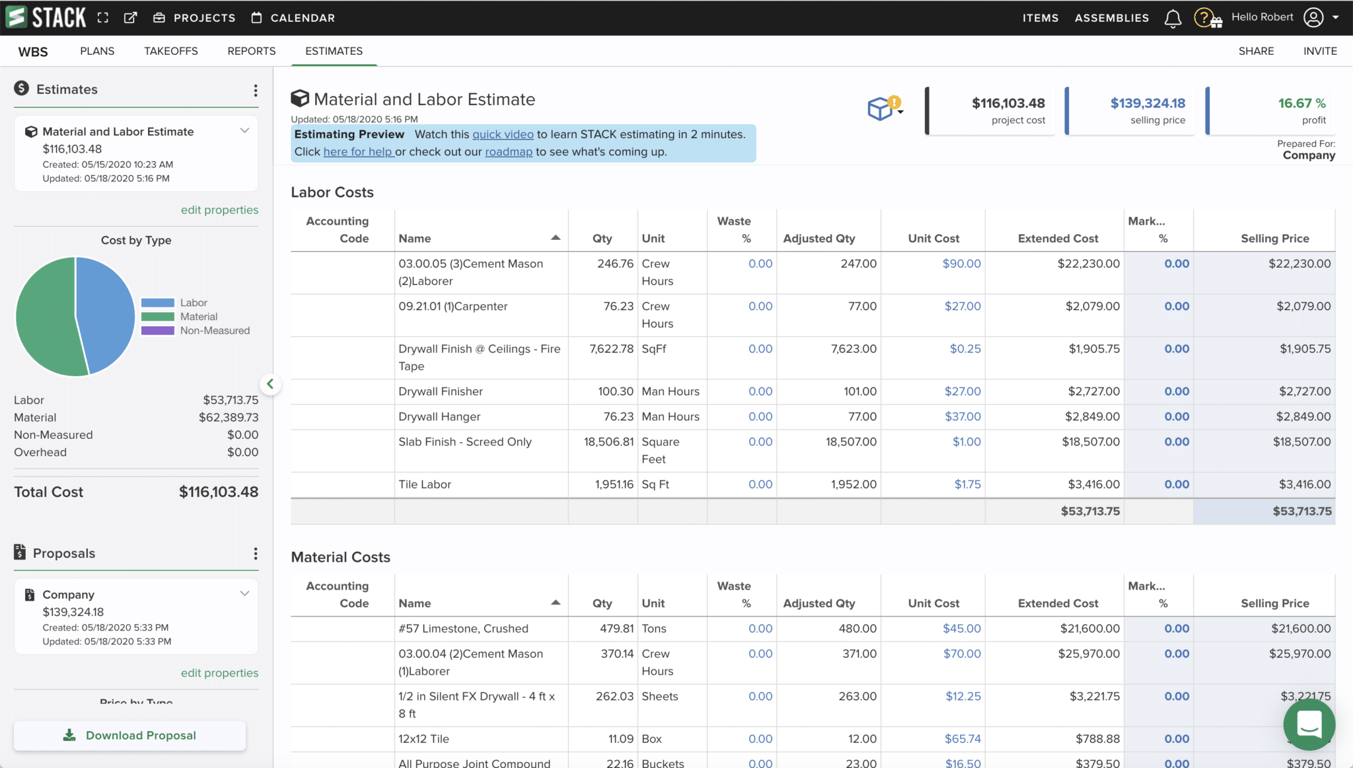
Task: Open the Intercom chat bubble
Action: click(x=1309, y=724)
